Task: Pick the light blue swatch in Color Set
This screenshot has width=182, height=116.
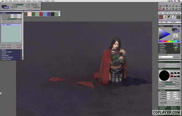Action: (45, 14)
